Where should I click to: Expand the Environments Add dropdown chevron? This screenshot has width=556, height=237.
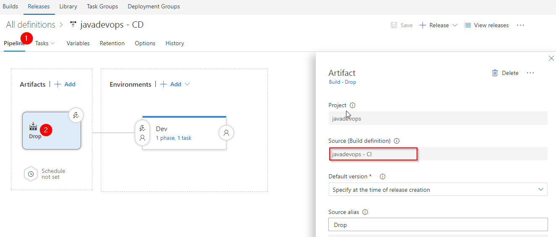(x=187, y=84)
